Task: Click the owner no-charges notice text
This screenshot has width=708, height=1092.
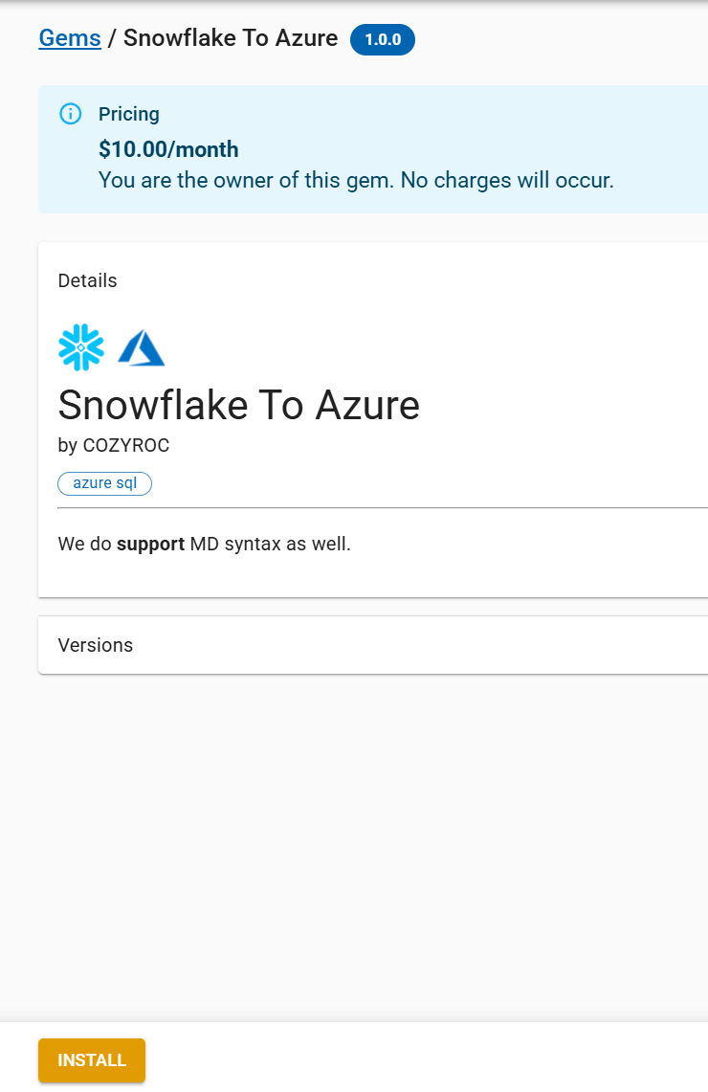Action: click(356, 179)
